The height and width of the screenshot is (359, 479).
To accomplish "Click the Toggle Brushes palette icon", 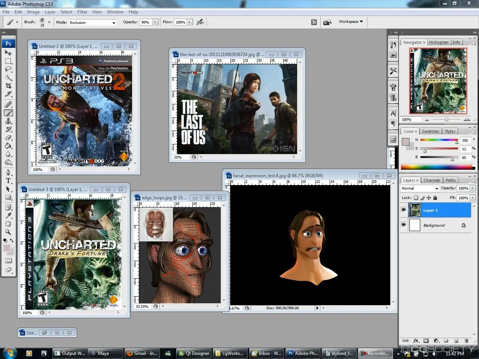I will [314, 22].
